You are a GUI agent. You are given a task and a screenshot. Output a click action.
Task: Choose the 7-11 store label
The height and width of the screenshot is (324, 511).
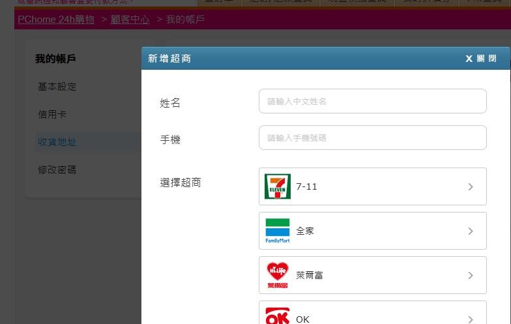pyautogui.click(x=306, y=186)
